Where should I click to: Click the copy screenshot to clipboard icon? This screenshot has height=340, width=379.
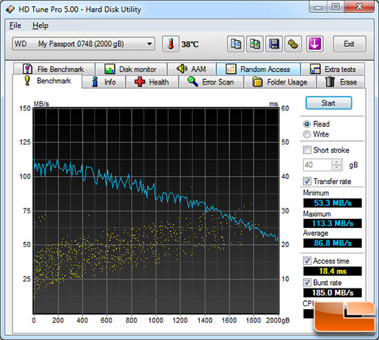coord(255,44)
